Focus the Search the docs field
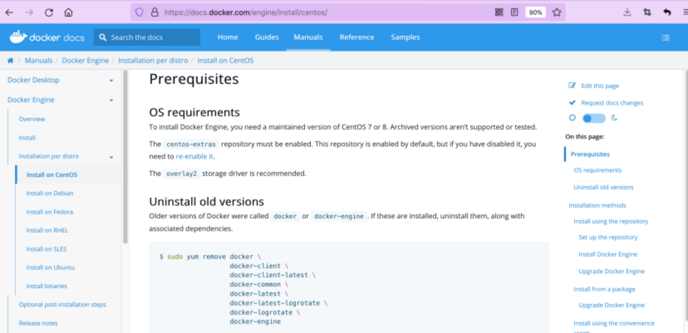 [147, 37]
